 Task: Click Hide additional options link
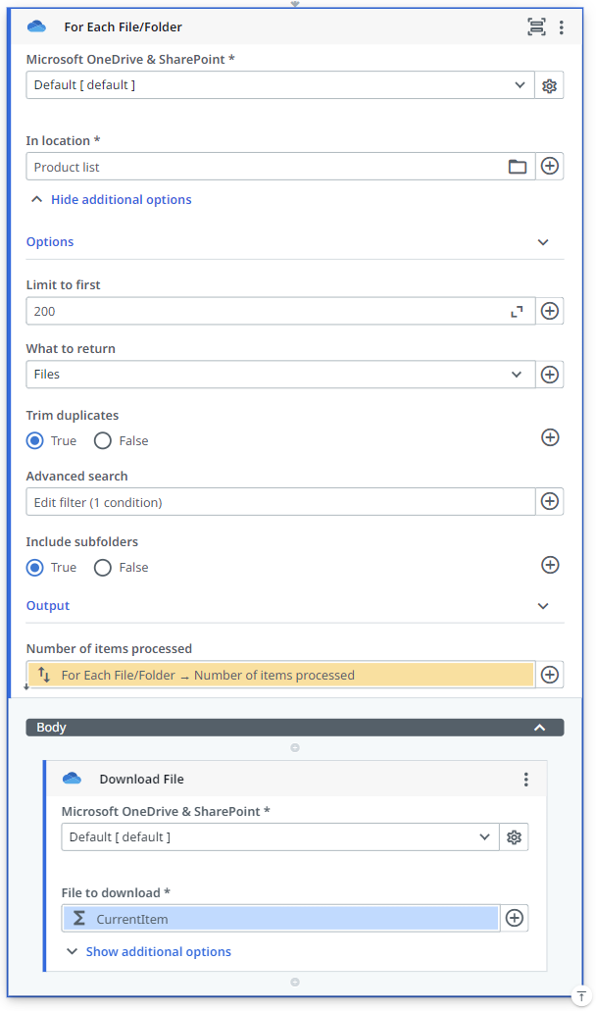pyautogui.click(x=121, y=200)
